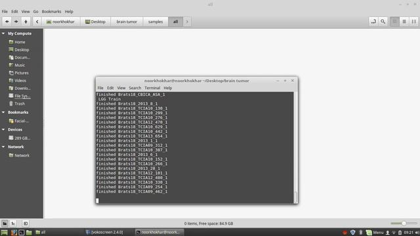Open Desktop in sidebar
This screenshot has width=420, height=236.
coord(22,50)
